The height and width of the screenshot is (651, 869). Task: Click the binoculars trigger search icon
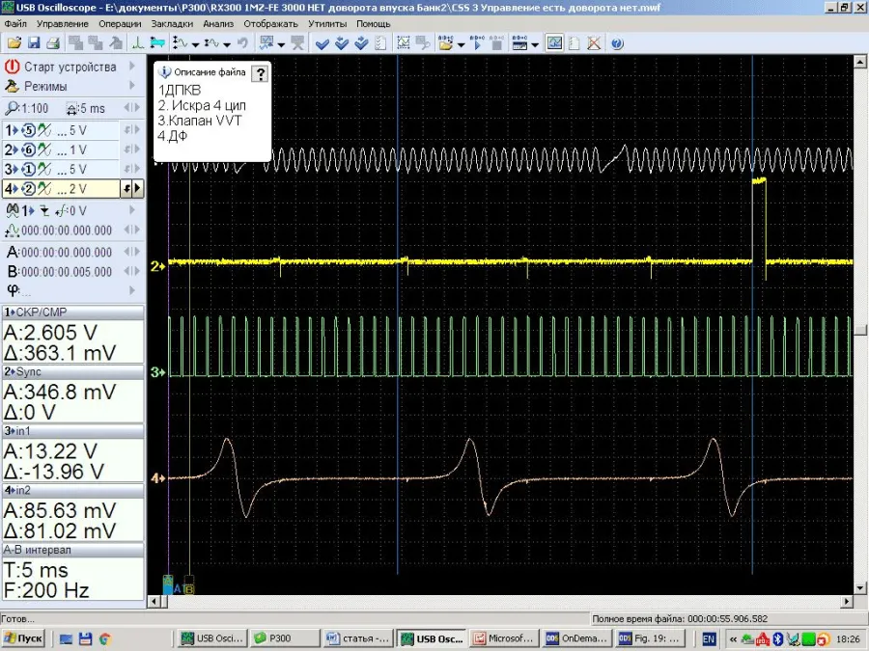pos(13,210)
